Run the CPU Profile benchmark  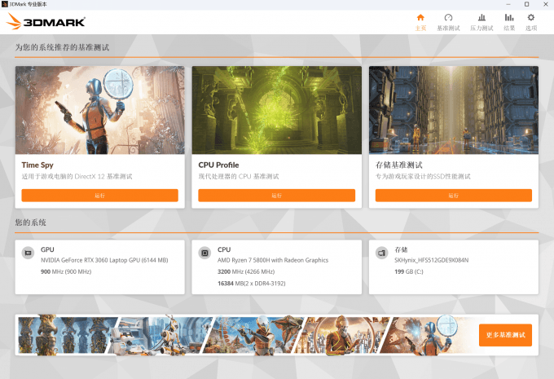point(277,196)
